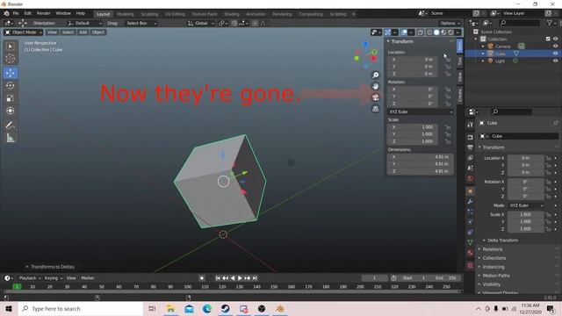Toggle Collection exclude checkbox in outliner

pyautogui.click(x=548, y=39)
